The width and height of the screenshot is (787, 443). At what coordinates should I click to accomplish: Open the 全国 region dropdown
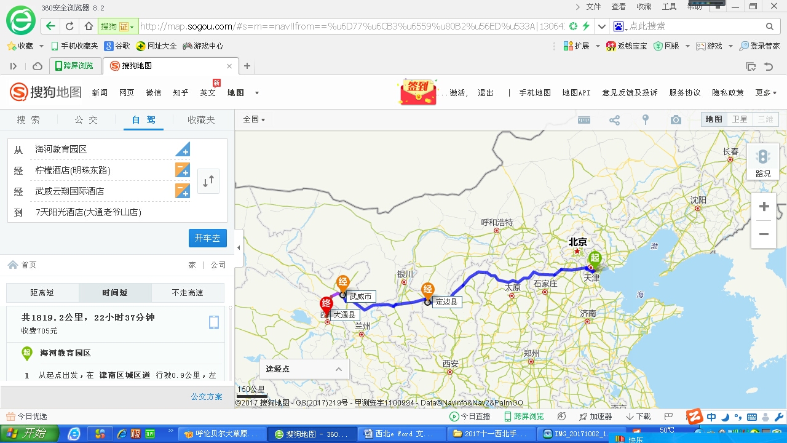tap(254, 119)
